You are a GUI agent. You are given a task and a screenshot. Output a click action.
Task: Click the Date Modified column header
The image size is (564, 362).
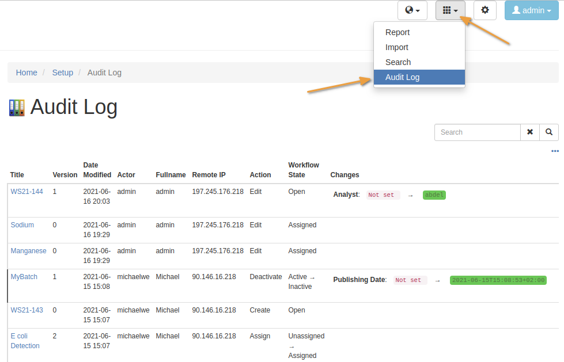click(97, 170)
